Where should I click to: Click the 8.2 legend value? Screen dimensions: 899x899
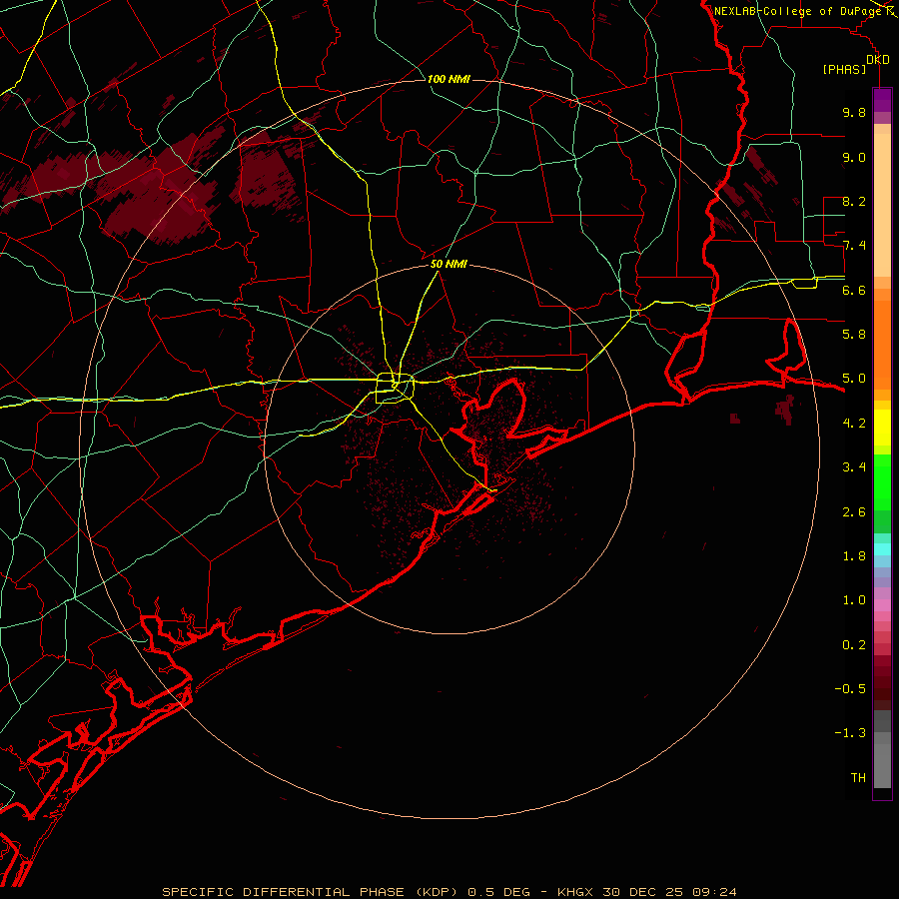point(854,201)
